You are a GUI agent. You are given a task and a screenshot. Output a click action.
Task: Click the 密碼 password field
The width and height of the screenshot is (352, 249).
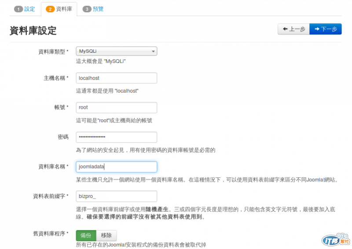116,137
